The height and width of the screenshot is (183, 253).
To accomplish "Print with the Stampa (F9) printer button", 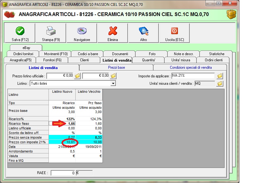I will click(51, 33).
